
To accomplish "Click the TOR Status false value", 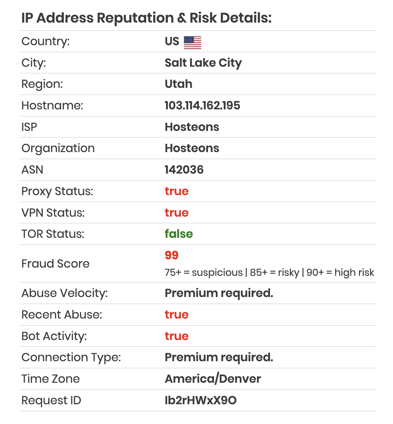I will coord(179,234).
